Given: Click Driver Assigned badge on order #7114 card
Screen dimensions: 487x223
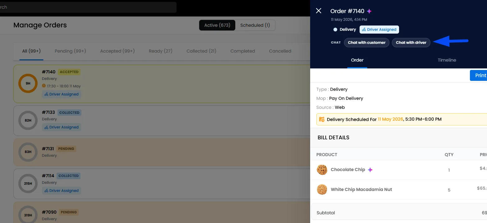Looking at the screenshot, I should click(x=62, y=191).
